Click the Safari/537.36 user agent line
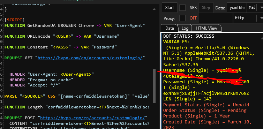This screenshot has width=263, height=129. tap(181, 65)
